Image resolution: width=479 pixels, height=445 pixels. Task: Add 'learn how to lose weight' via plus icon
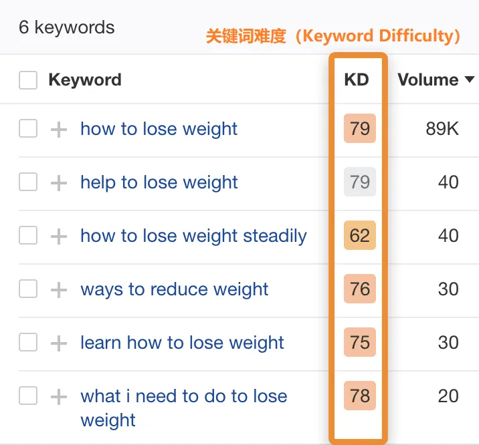(x=60, y=343)
